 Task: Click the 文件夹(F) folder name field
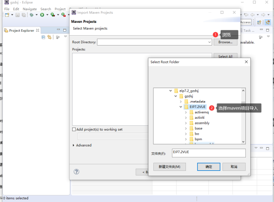click(209, 153)
